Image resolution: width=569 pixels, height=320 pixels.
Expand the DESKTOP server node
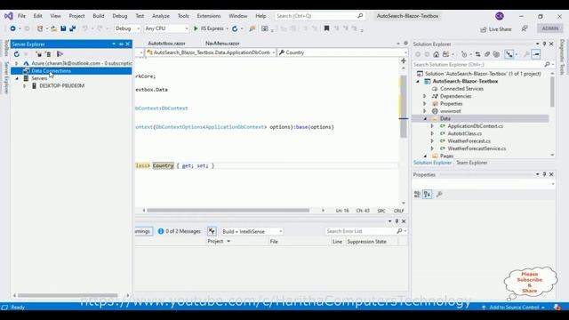(x=25, y=86)
